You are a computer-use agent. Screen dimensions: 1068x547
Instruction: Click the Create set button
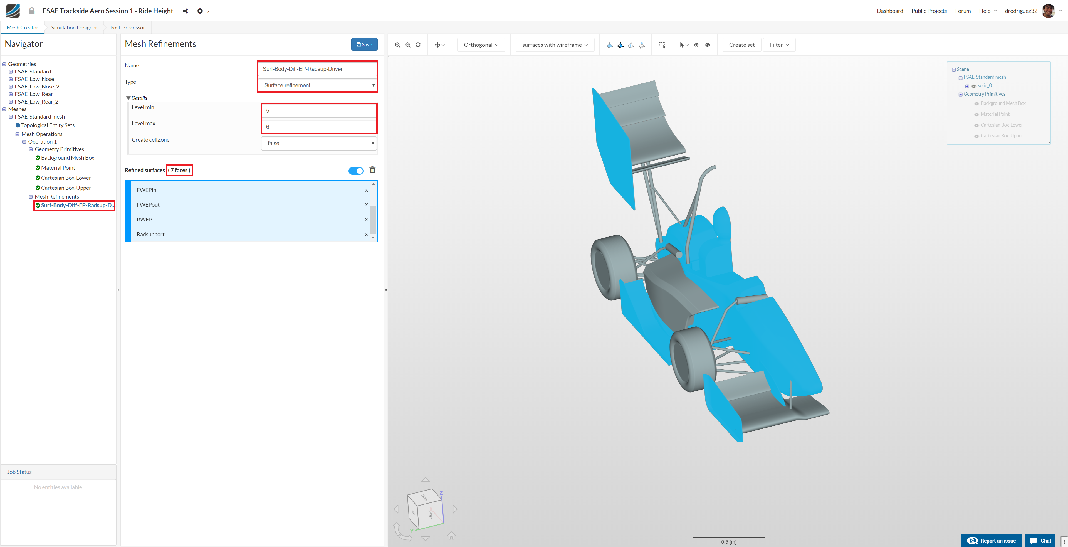741,45
